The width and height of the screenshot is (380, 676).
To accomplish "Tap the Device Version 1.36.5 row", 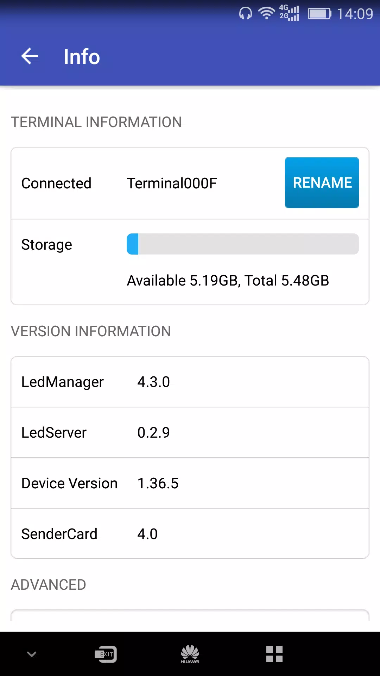I will [x=190, y=483].
